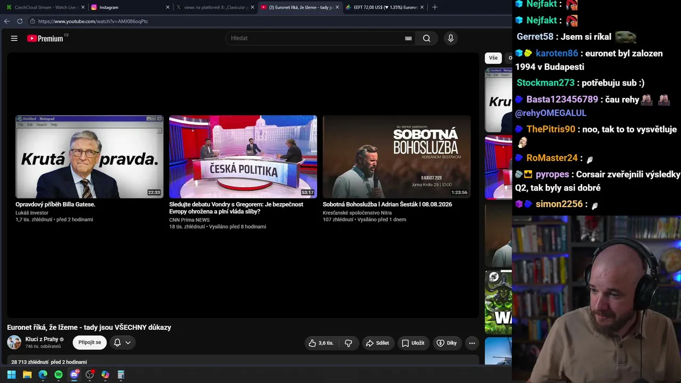Open the YouTube guide hamburger menu
Viewport: 681px width, 383px height.
tap(14, 38)
